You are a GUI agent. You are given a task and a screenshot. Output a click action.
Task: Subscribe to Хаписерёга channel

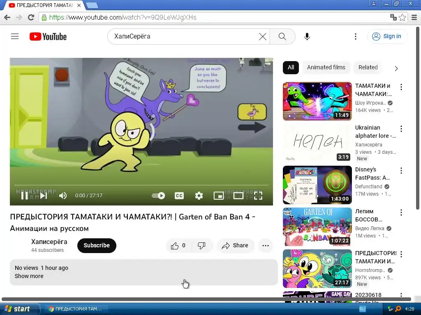point(97,245)
